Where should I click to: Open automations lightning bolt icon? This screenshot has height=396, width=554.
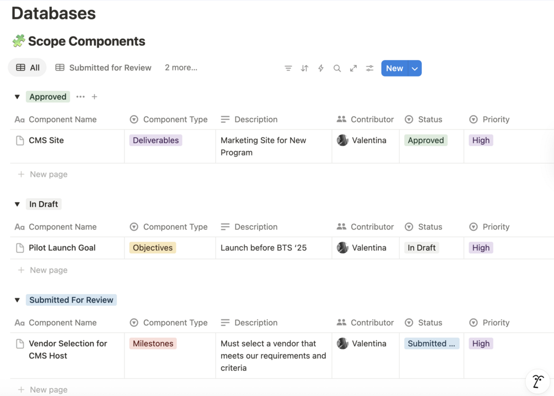pos(321,68)
